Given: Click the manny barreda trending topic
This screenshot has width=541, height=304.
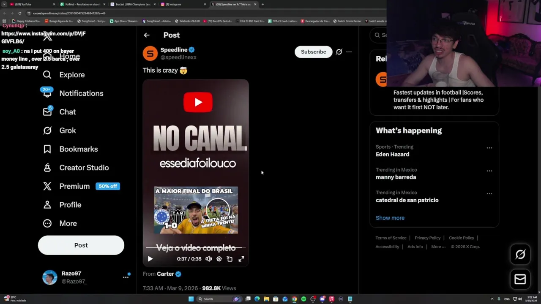Looking at the screenshot, I should pyautogui.click(x=396, y=177).
